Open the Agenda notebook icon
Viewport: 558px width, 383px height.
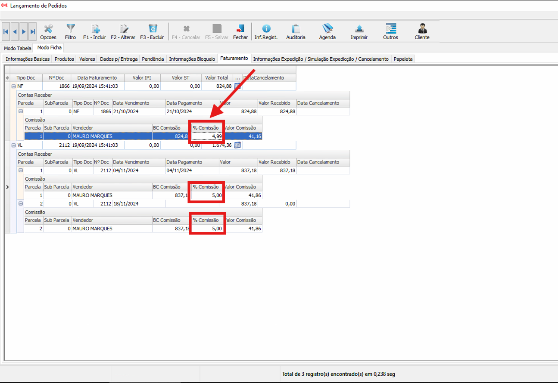tap(327, 29)
